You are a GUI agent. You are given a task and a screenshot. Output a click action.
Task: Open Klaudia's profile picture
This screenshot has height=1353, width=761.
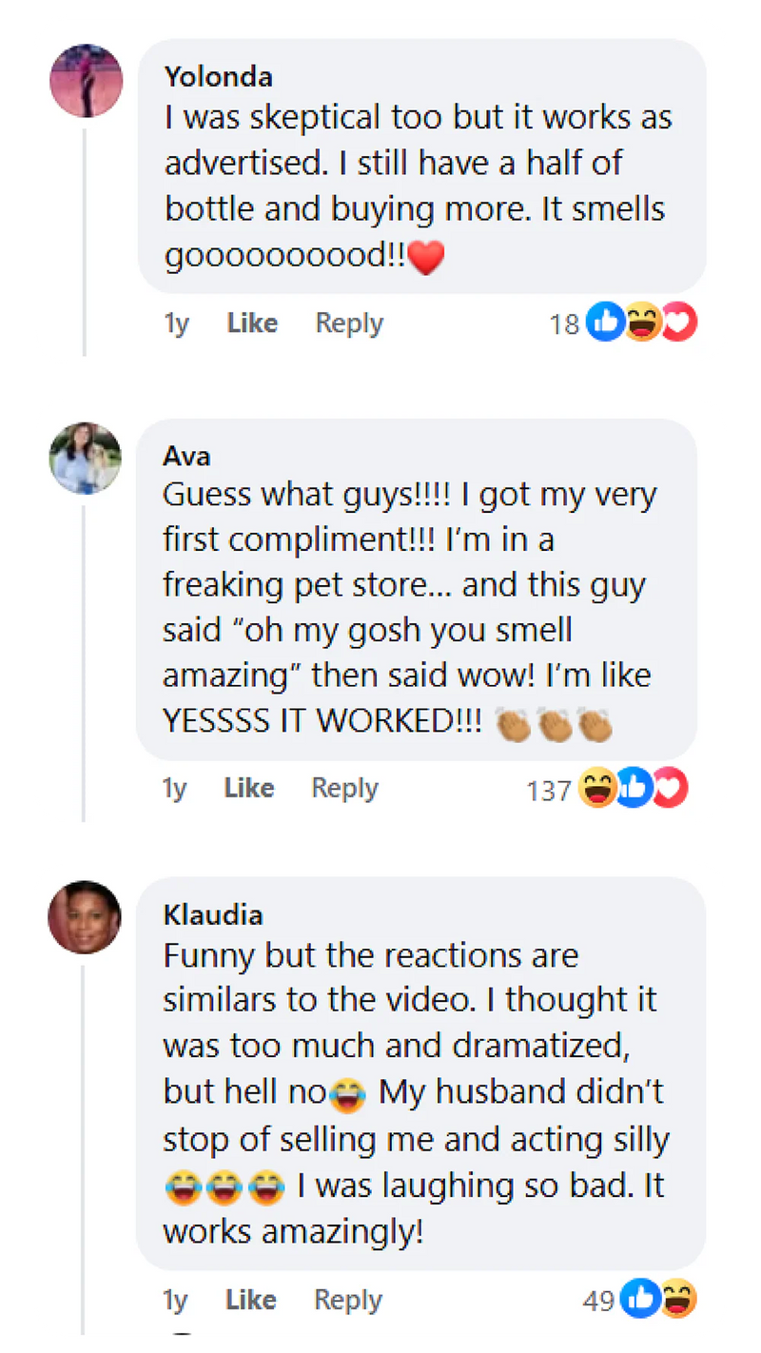pyautogui.click(x=86, y=917)
